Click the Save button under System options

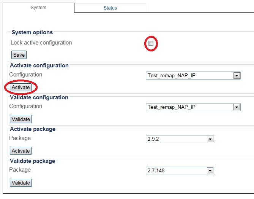point(19,55)
